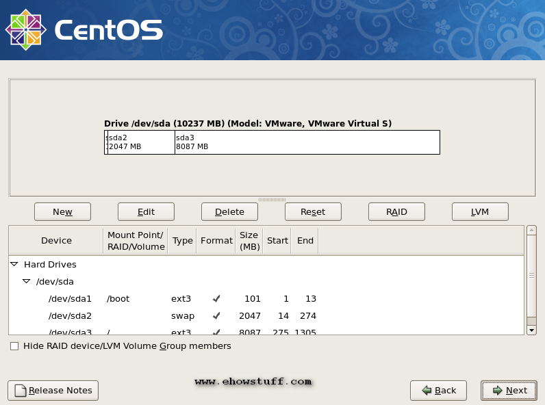Collapse the Hard Drives tree node
Viewport: 545px width, 405px height.
[14, 264]
